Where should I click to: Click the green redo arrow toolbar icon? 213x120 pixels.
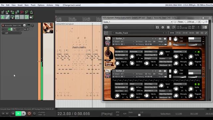(27, 12)
